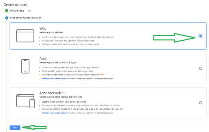Image resolution: width=209 pixels, height=132 pixels.
Task: Click the Edit link next to Account setup
Action: coord(29,11)
